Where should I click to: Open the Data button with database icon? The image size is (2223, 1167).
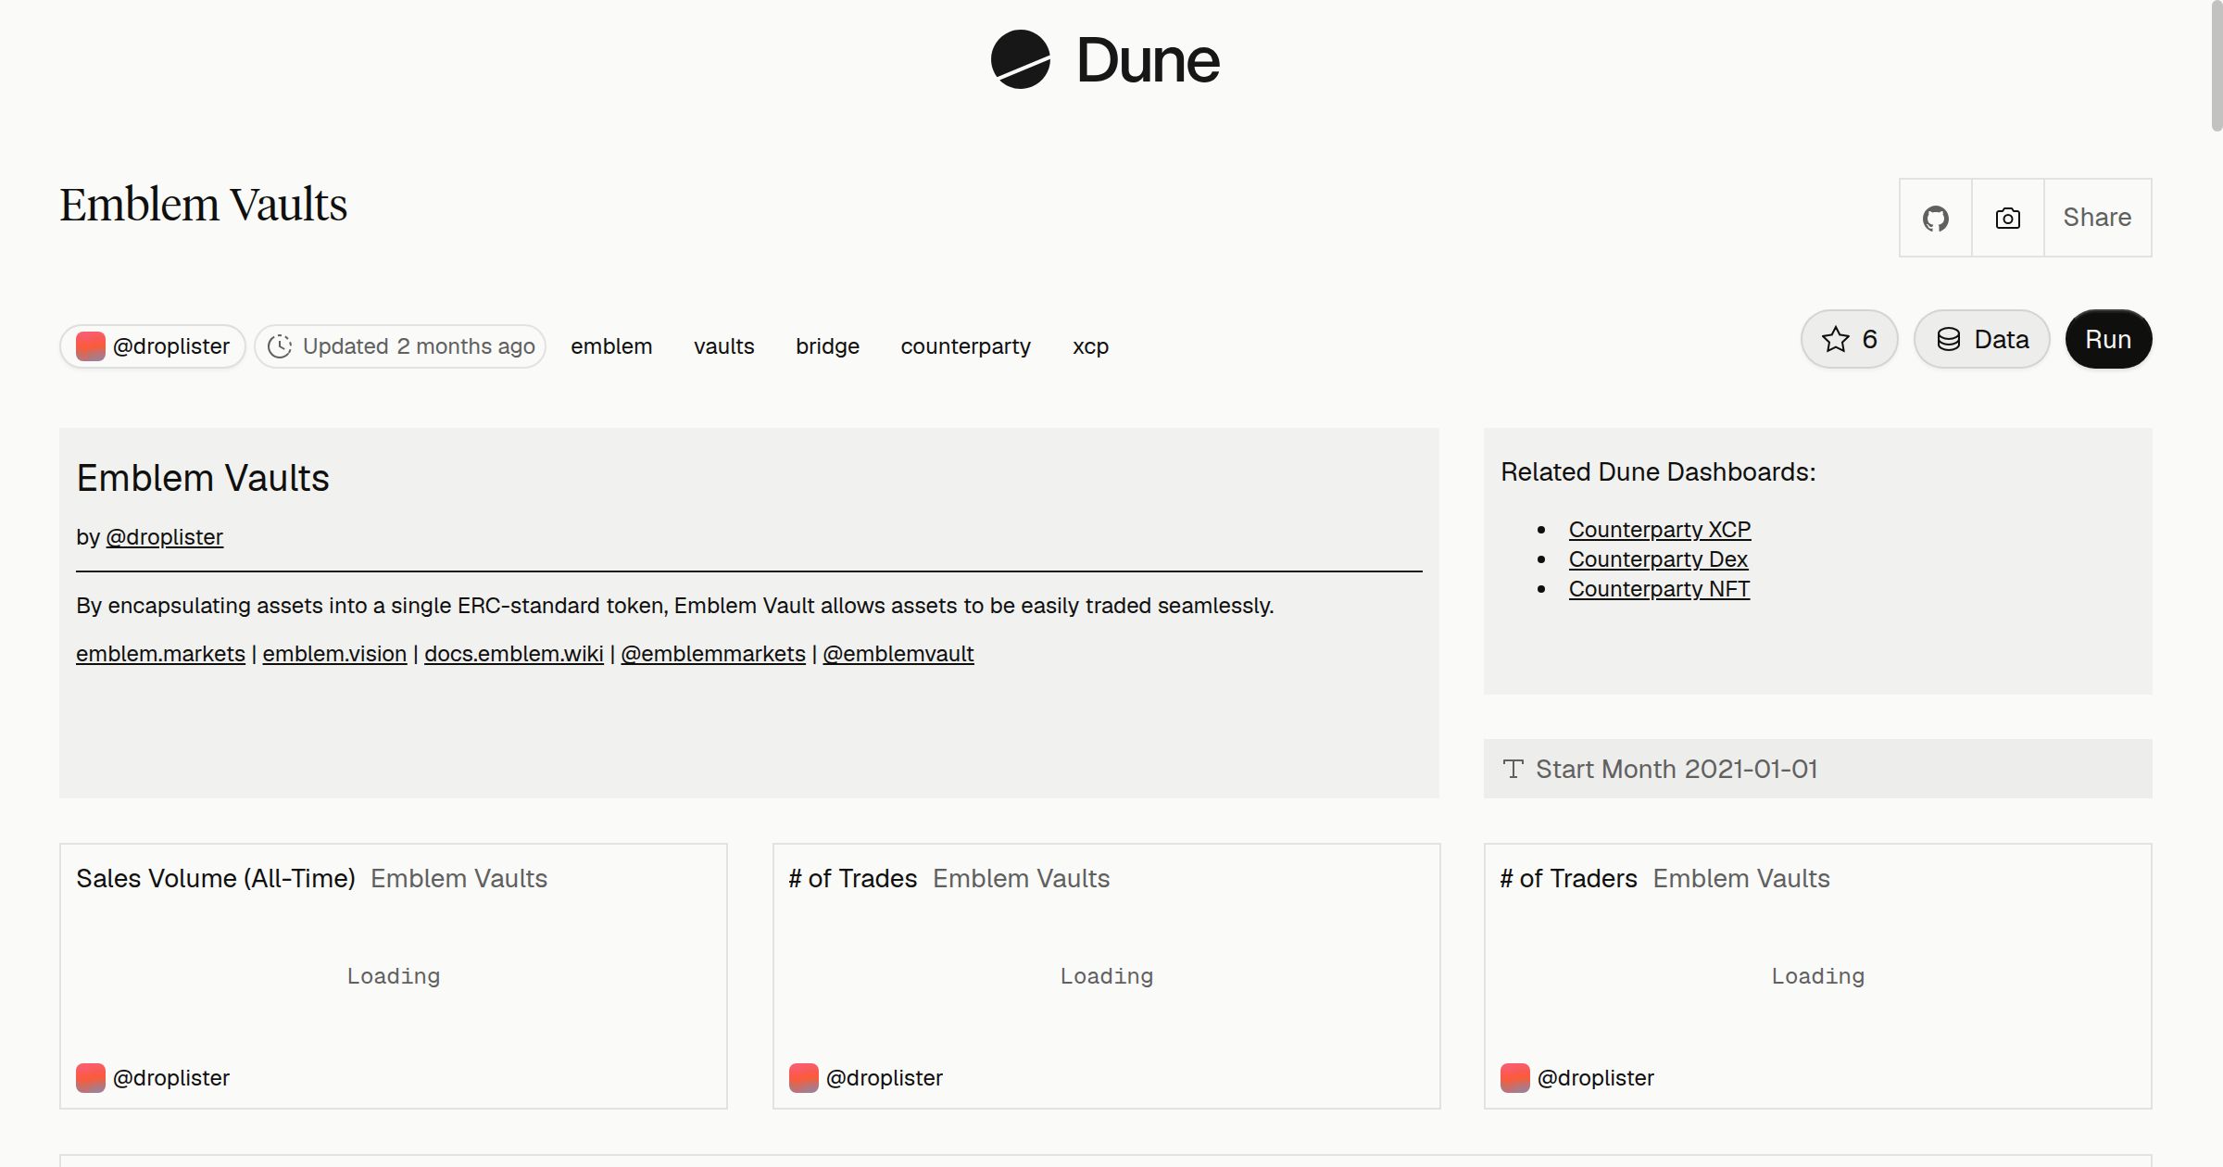1981,339
